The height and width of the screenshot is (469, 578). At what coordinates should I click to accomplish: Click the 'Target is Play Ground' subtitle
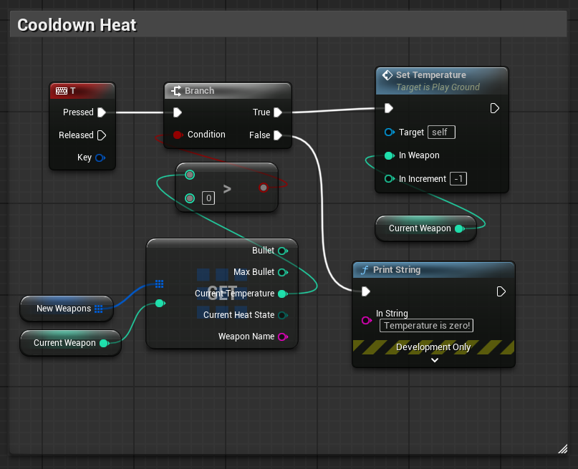coord(438,87)
